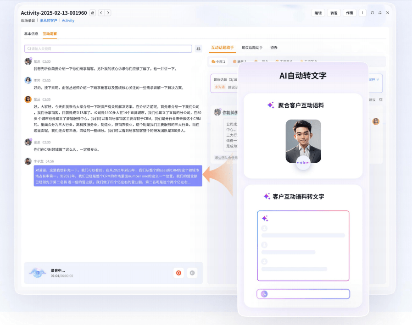The width and height of the screenshot is (412, 325).
Task: Click the refresh icon in the top bar
Action: coord(372,13)
